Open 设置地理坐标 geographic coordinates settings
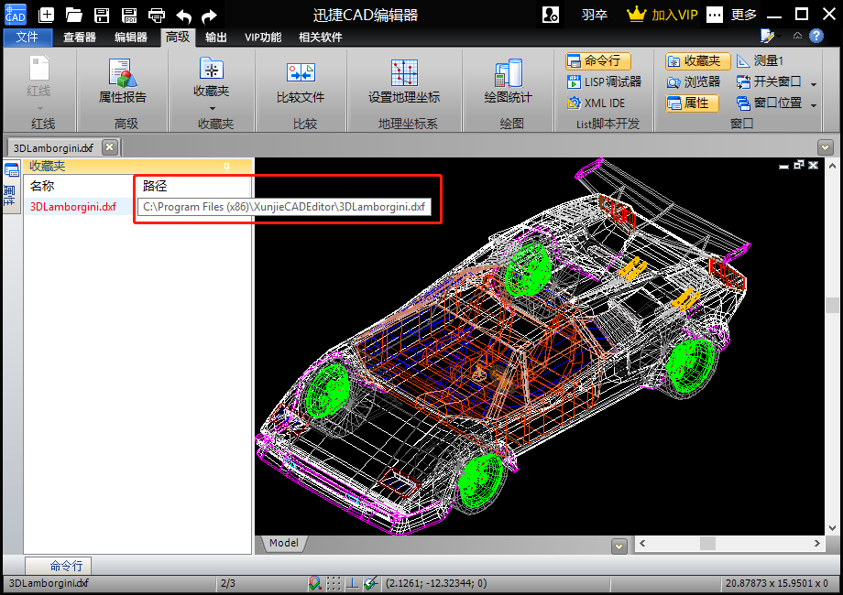Screen dimensions: 843x595 404,81
